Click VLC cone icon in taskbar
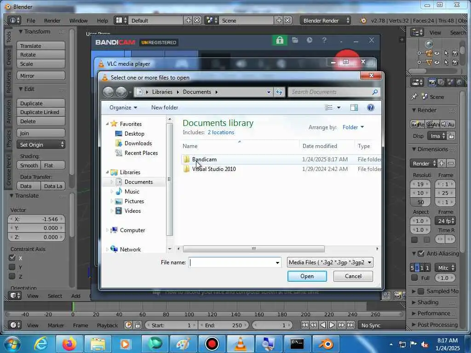This screenshot has width=471, height=353. (x=240, y=343)
